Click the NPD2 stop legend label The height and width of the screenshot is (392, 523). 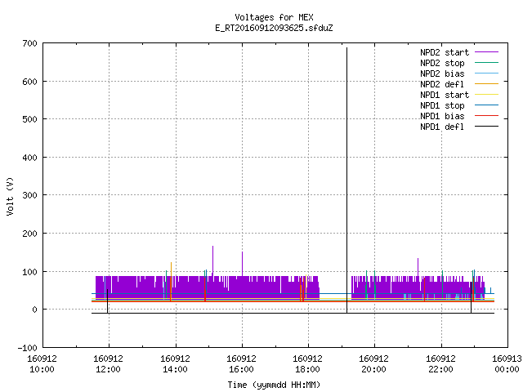(442, 63)
